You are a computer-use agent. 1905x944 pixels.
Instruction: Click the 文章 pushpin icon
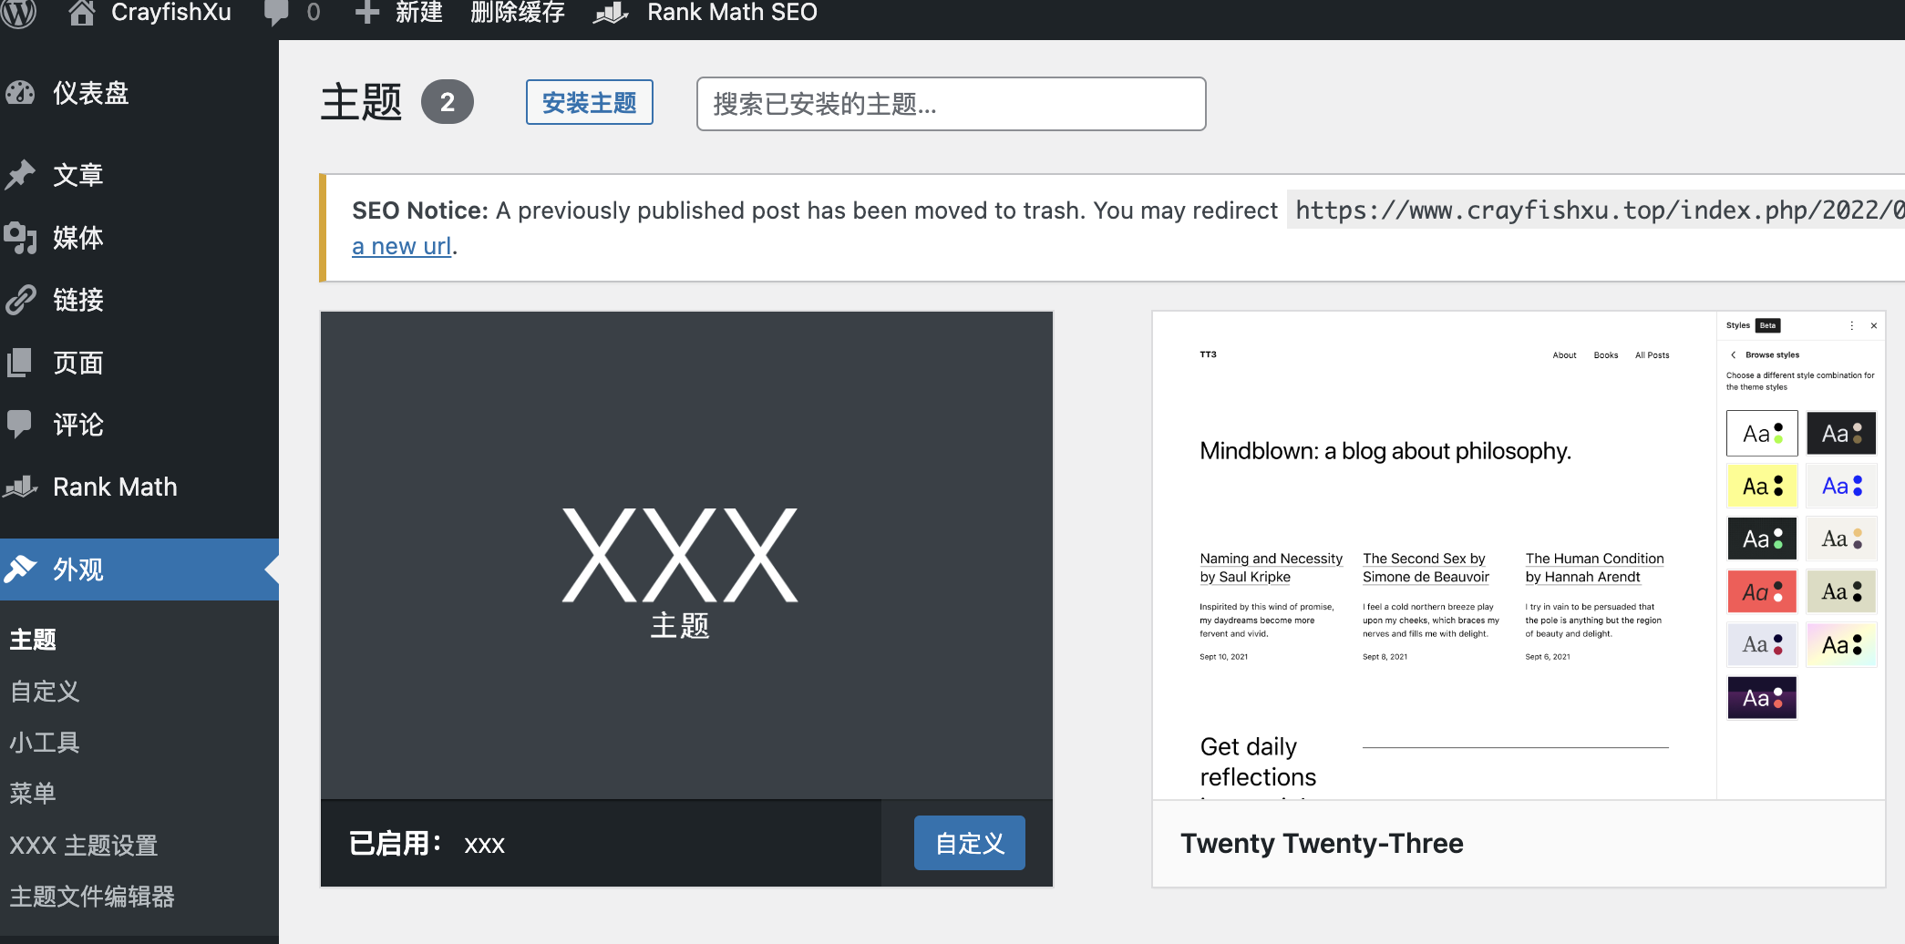(20, 174)
